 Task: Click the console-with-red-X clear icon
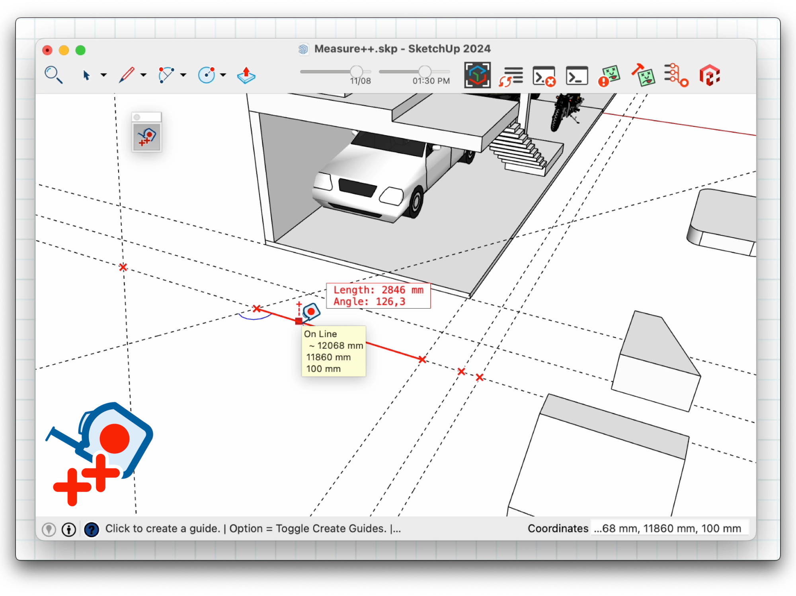pyautogui.click(x=544, y=76)
